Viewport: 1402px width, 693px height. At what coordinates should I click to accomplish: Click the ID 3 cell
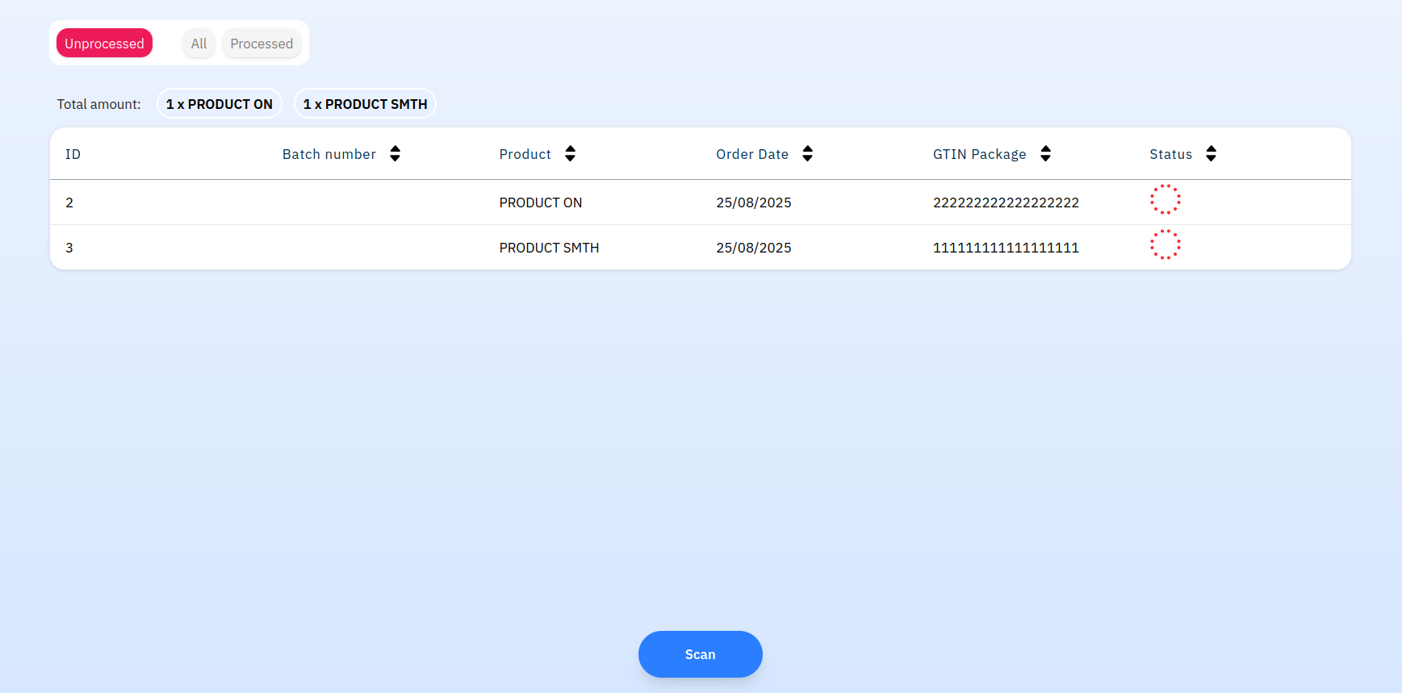point(69,248)
